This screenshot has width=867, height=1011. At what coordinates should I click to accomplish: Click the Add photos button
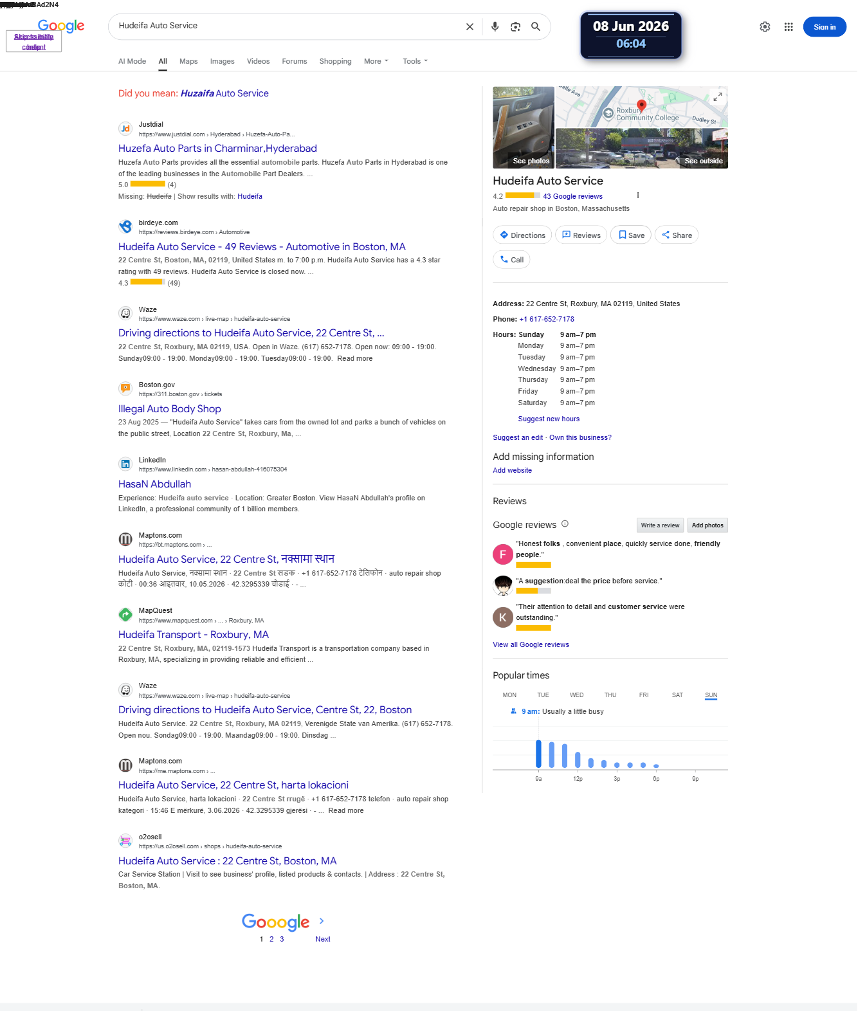pyautogui.click(x=707, y=525)
